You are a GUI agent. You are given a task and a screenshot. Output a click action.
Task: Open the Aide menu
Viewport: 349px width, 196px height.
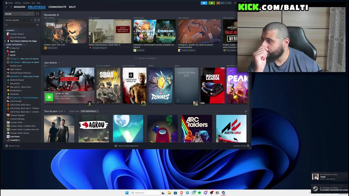(39, 3)
